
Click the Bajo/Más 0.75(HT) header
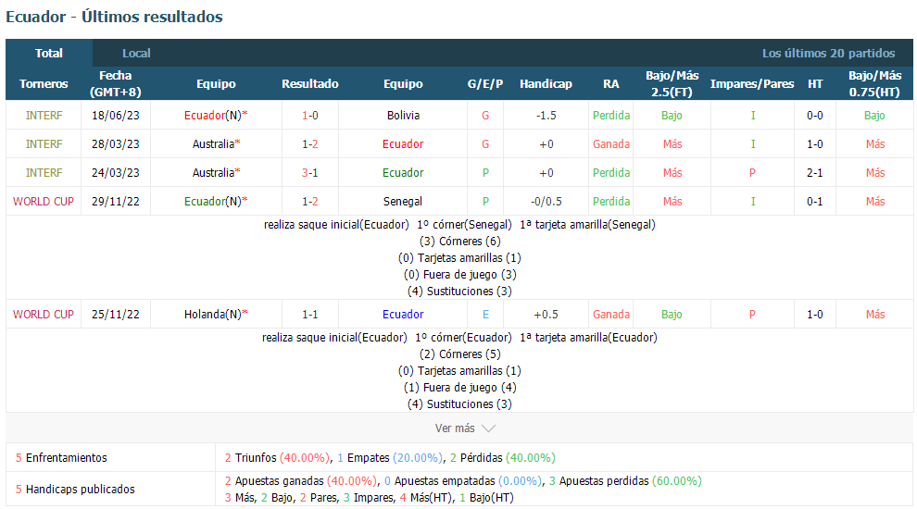point(875,83)
